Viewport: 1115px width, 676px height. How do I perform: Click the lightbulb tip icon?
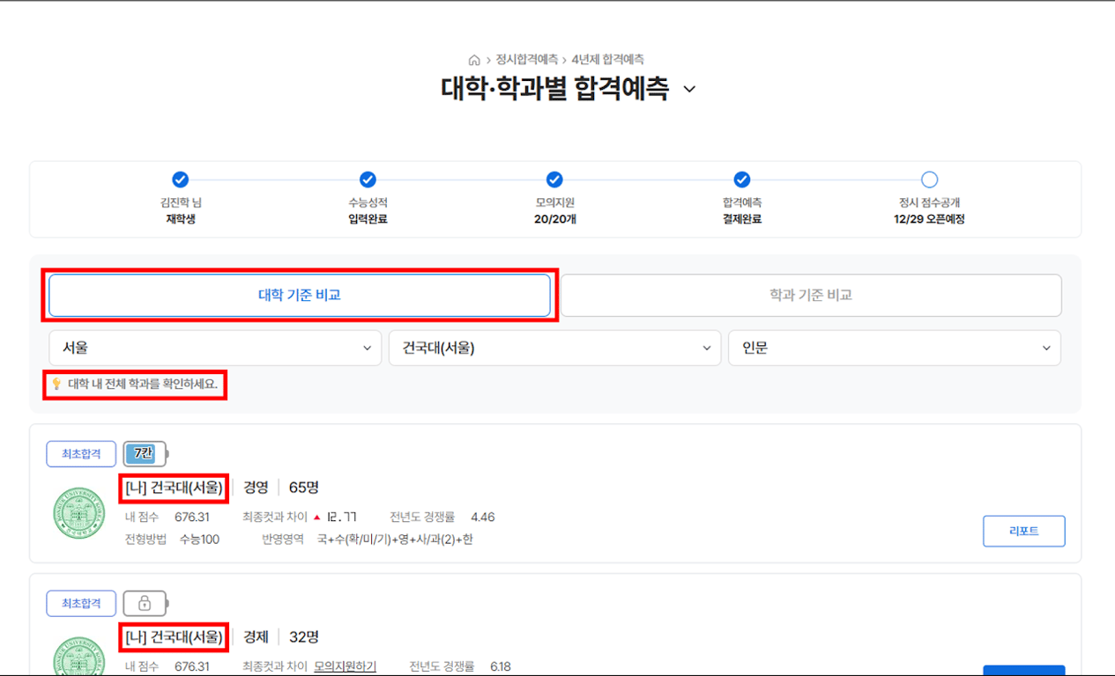(x=56, y=384)
